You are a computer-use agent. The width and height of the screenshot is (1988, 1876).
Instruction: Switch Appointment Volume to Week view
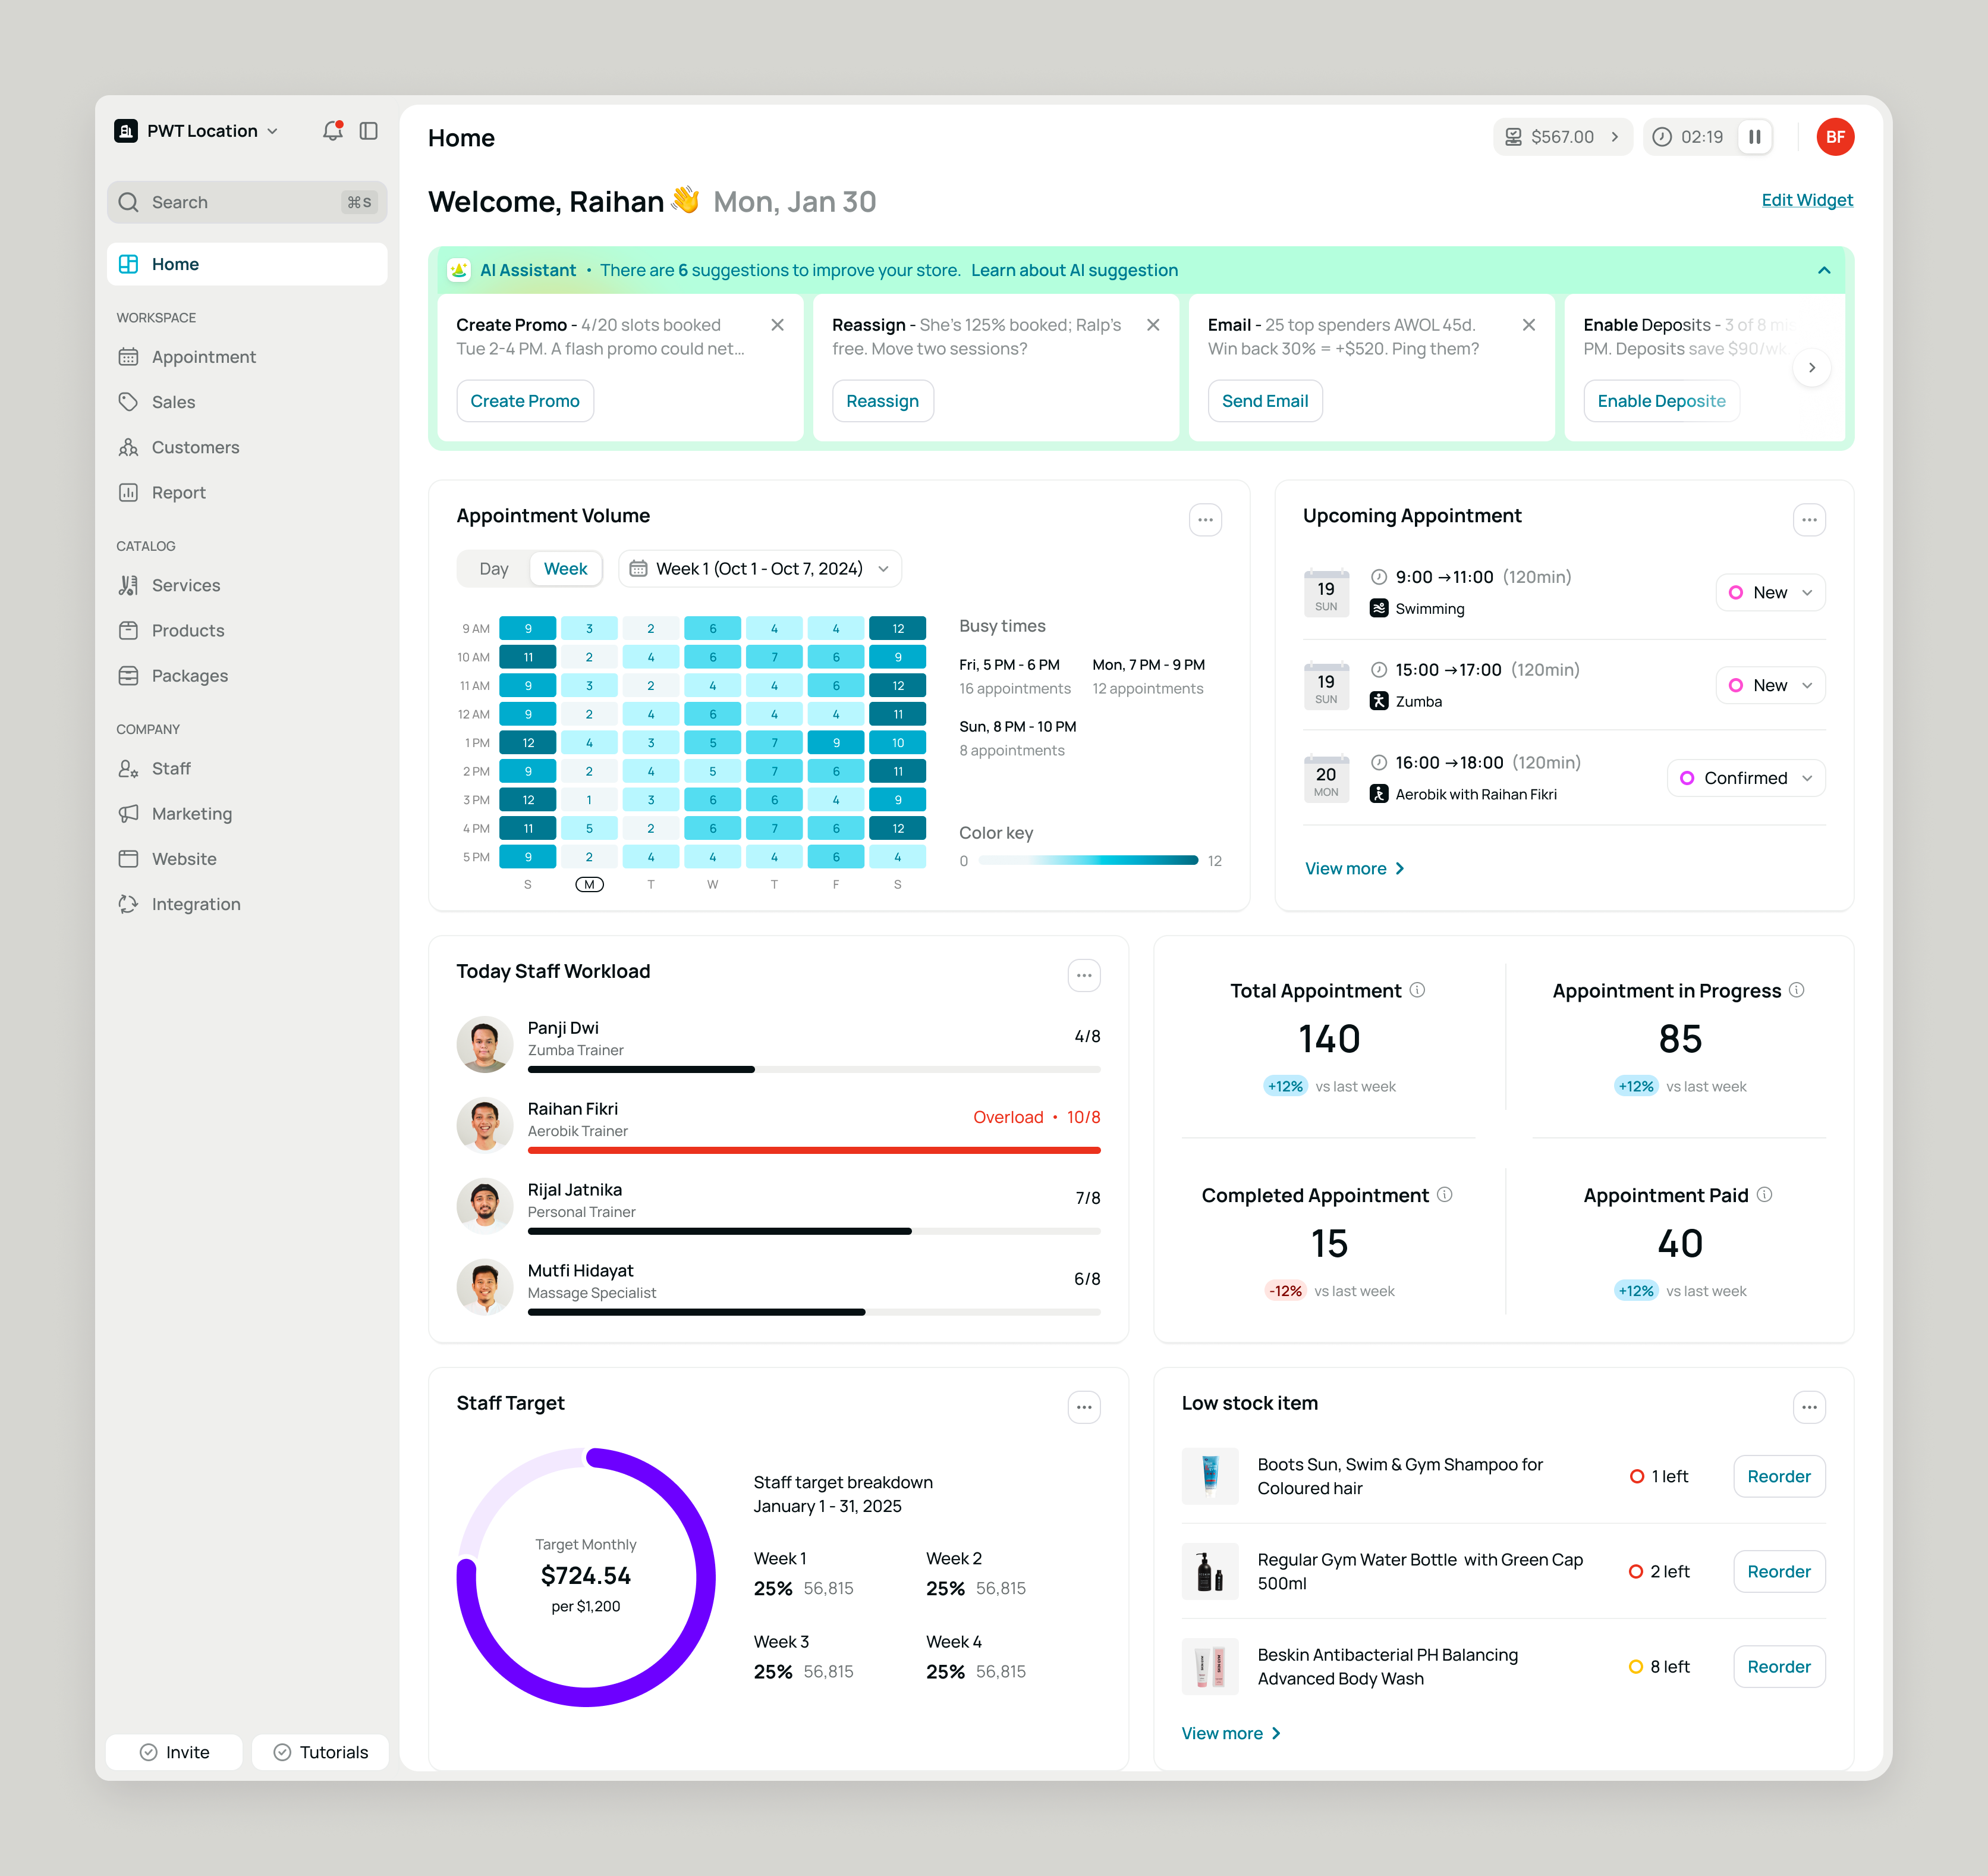565,569
